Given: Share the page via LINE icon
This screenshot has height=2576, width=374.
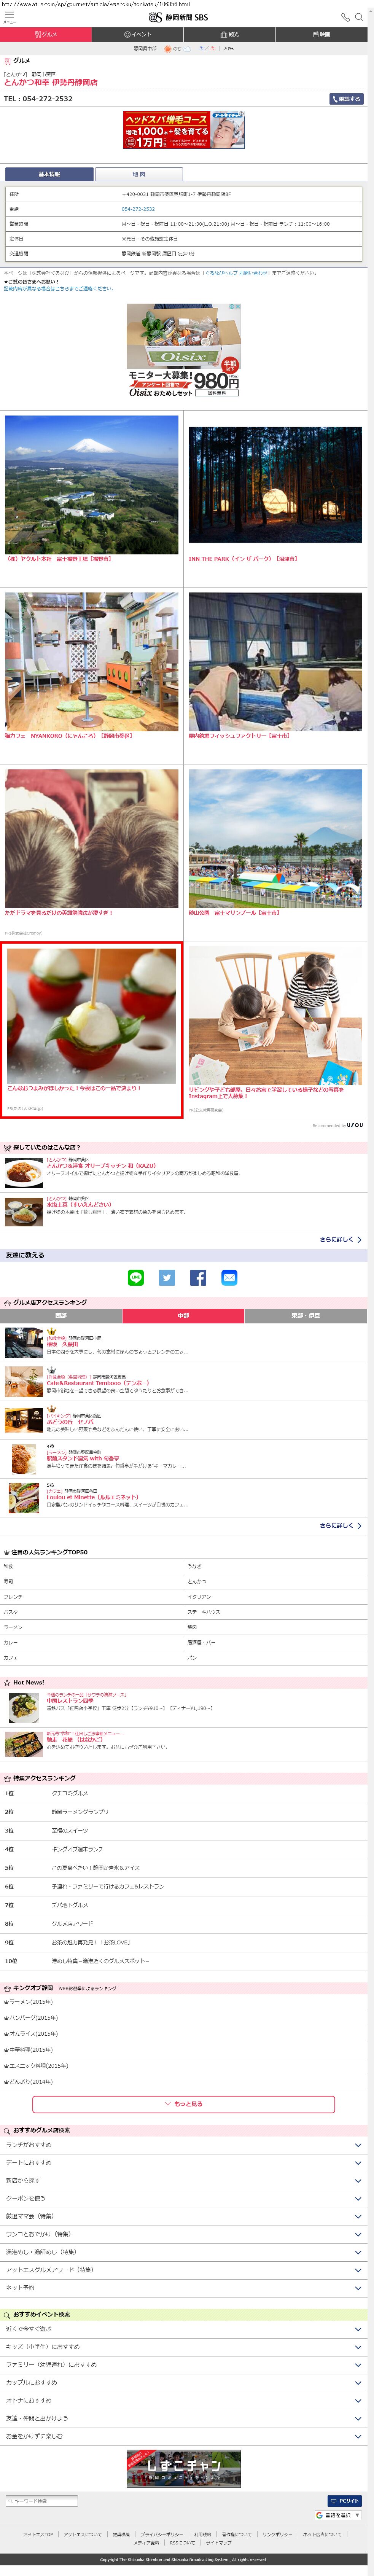Looking at the screenshot, I should 136,1277.
